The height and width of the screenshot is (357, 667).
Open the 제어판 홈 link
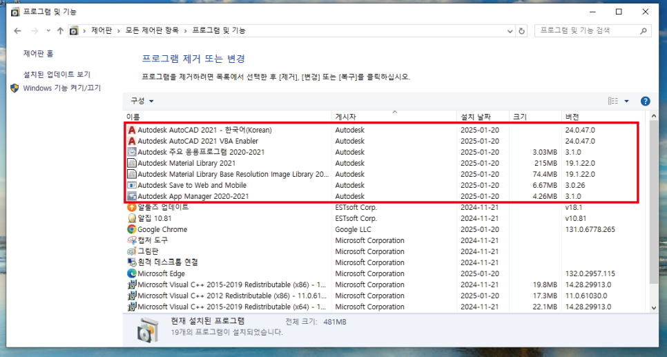coord(38,54)
